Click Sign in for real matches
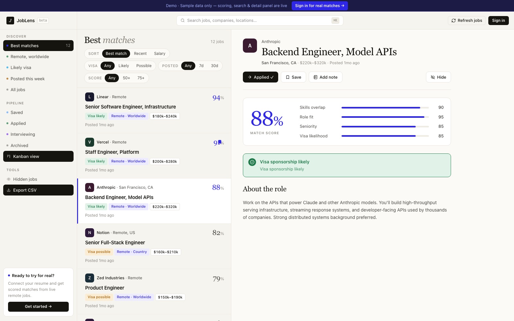Viewport: 514px width, 321px height. (320, 6)
